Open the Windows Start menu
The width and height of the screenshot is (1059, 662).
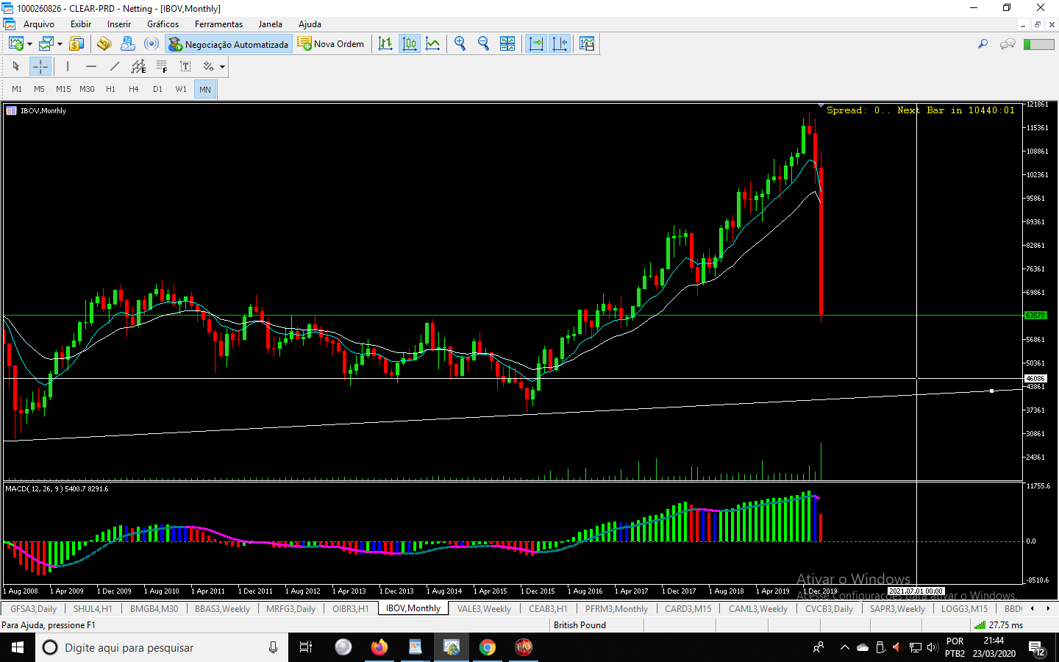[x=18, y=647]
